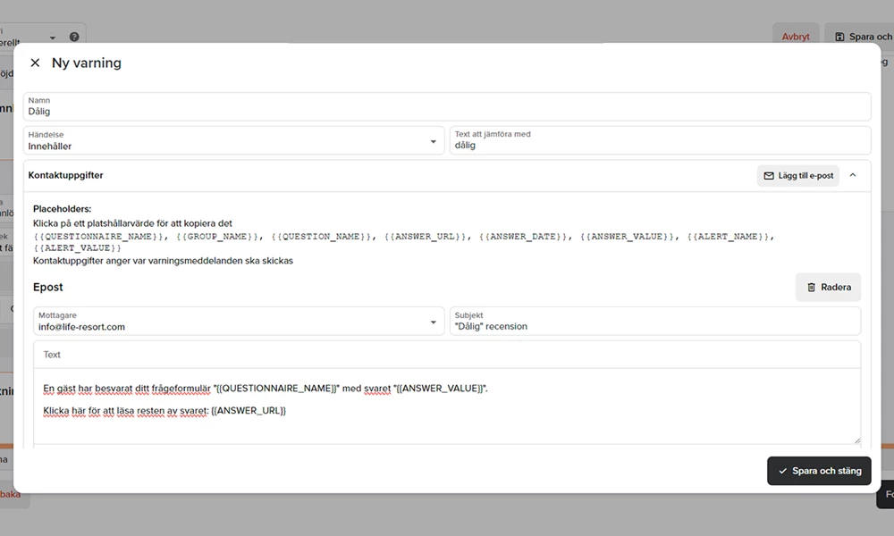Collapse the Kontaktuppgifter section chevron

point(853,175)
